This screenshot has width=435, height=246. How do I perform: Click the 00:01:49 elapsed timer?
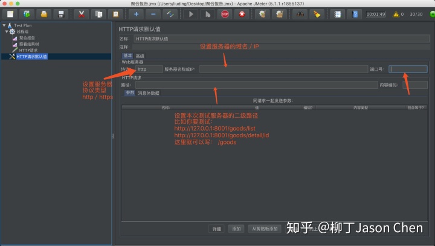[x=376, y=14]
